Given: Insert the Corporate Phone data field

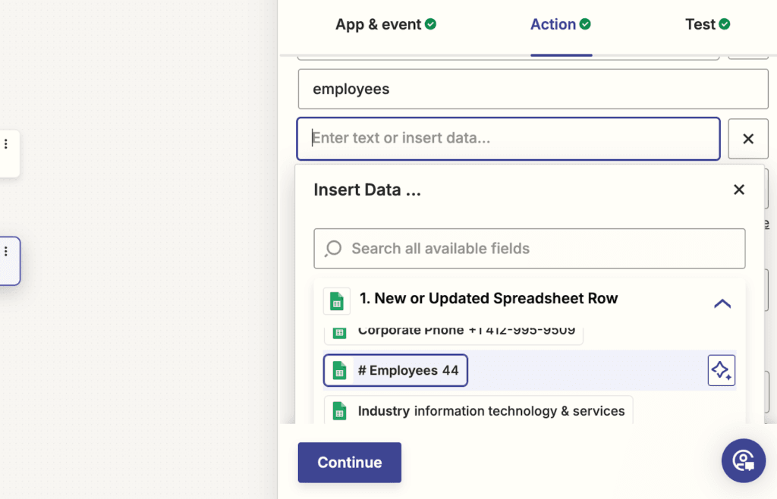Looking at the screenshot, I should pos(454,332).
